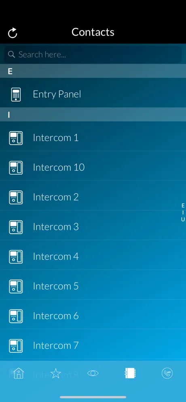Focus the Search here field
This screenshot has height=402, width=186.
93,54
